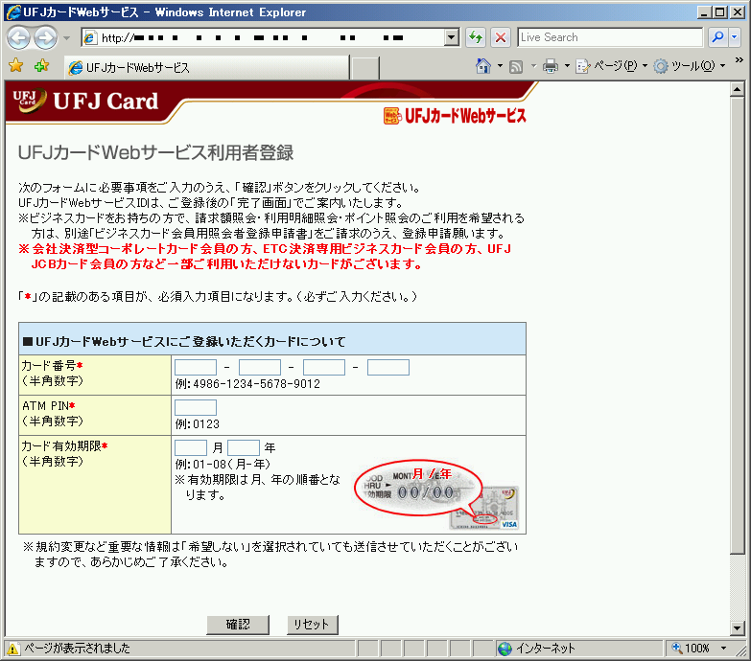Screen dimensions: 751x661
Task: Click the address bar URL field
Action: pyautogui.click(x=264, y=37)
